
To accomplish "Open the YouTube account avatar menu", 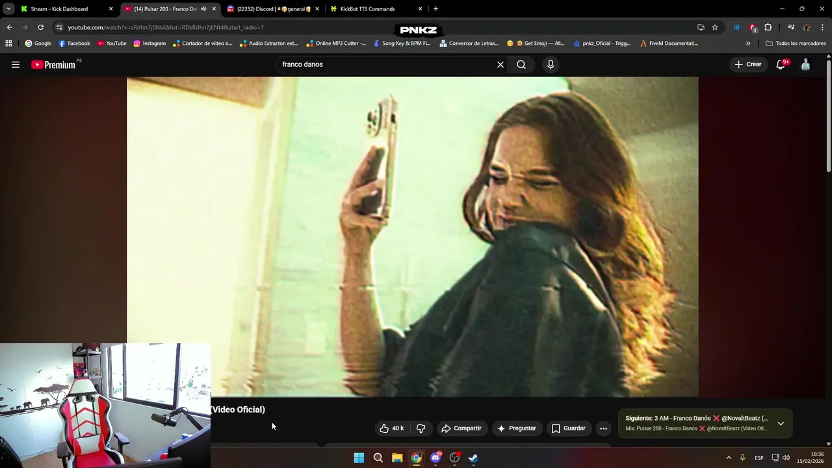I will pyautogui.click(x=805, y=64).
